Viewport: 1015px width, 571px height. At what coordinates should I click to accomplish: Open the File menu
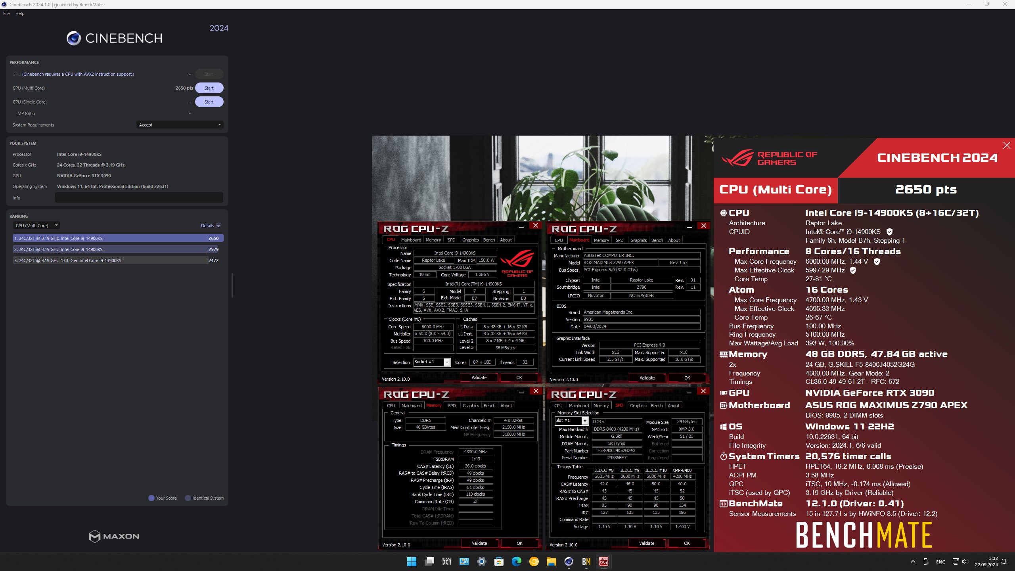[6, 13]
